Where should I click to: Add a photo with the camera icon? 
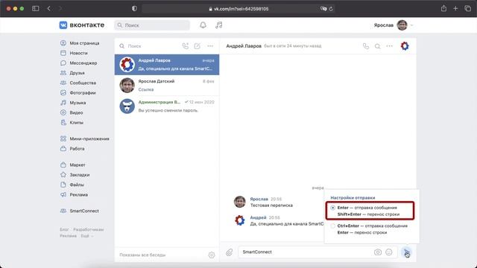pyautogui.click(x=378, y=252)
